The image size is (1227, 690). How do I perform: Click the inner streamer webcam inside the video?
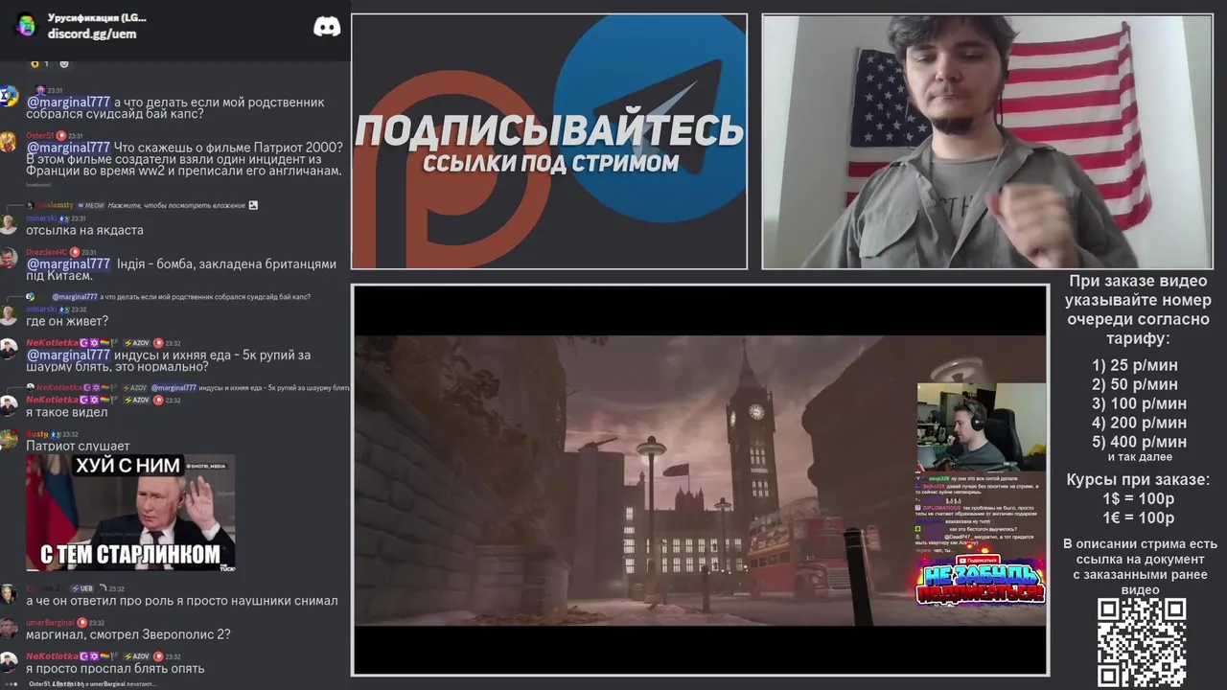982,426
